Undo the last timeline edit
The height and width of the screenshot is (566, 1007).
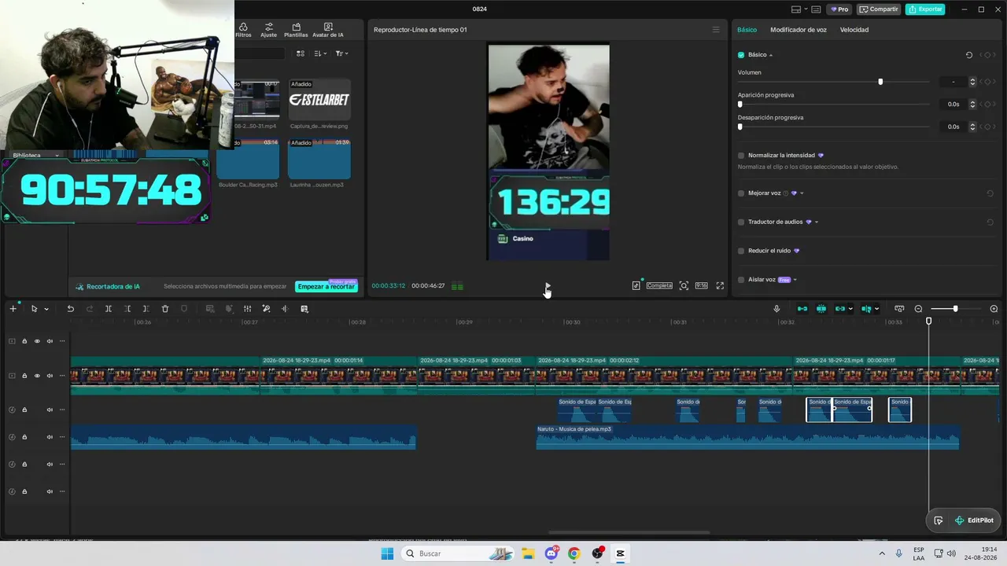click(70, 309)
